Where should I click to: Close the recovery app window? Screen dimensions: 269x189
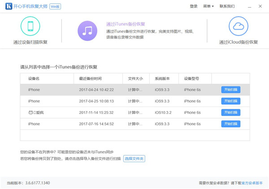[260, 6]
